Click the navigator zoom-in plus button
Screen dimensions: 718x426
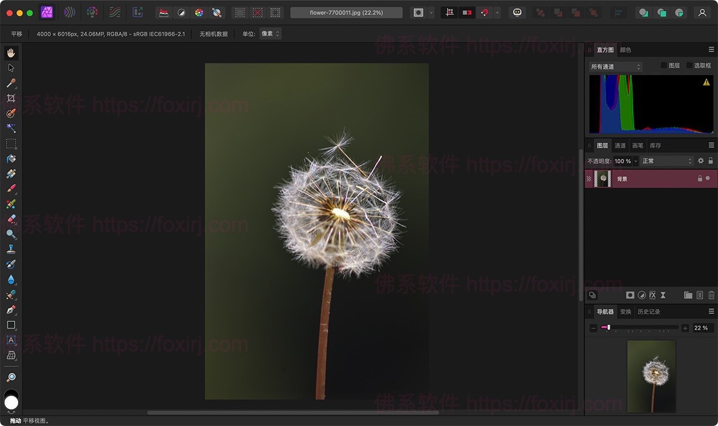(x=685, y=328)
